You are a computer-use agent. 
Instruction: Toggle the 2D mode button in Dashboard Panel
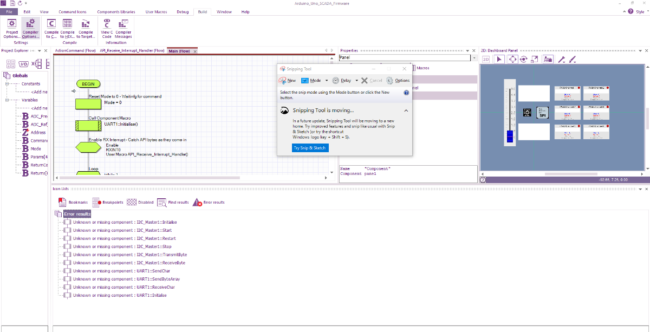click(486, 59)
